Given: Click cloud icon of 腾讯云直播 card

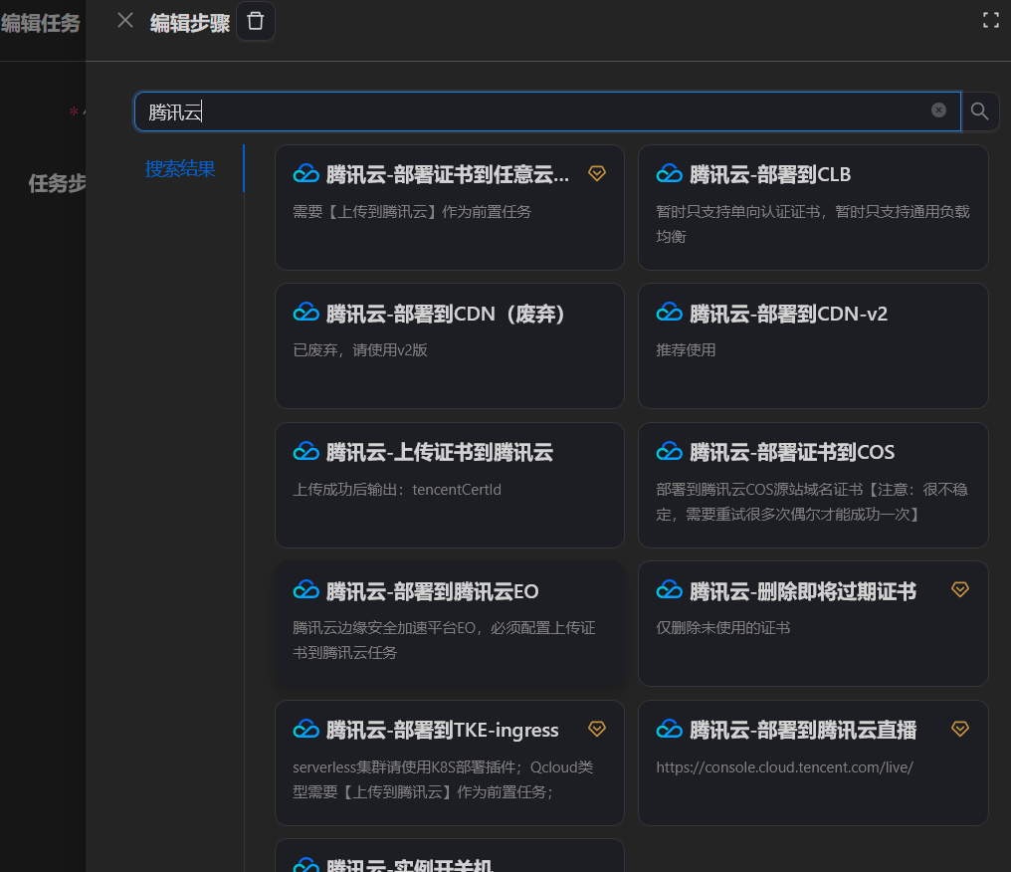Looking at the screenshot, I should coord(669,730).
